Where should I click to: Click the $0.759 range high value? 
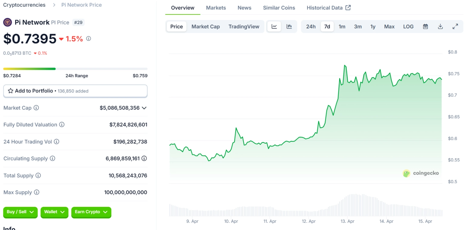pos(140,76)
